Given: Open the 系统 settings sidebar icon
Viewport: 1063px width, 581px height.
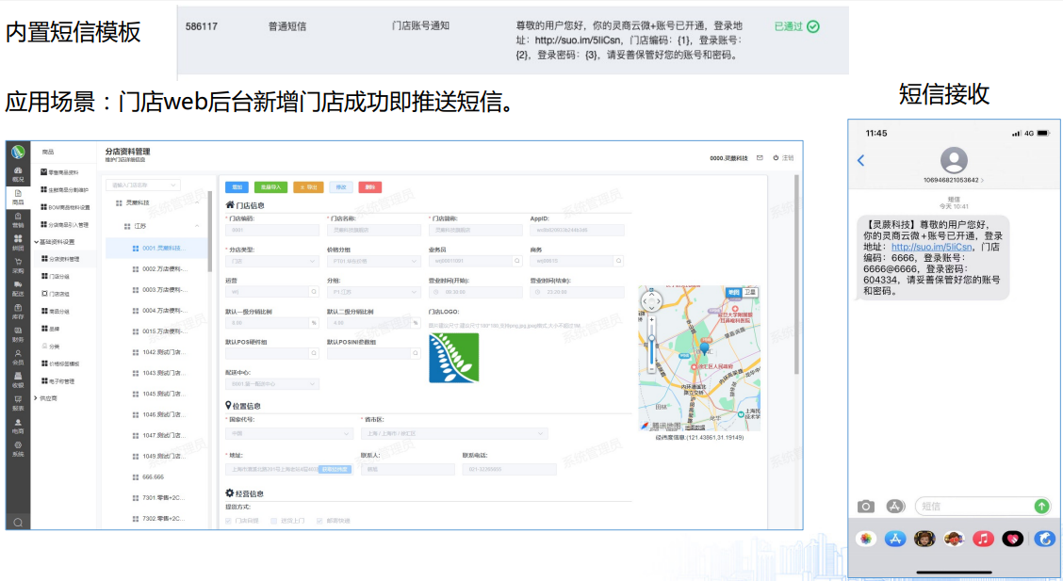Looking at the screenshot, I should click(18, 449).
